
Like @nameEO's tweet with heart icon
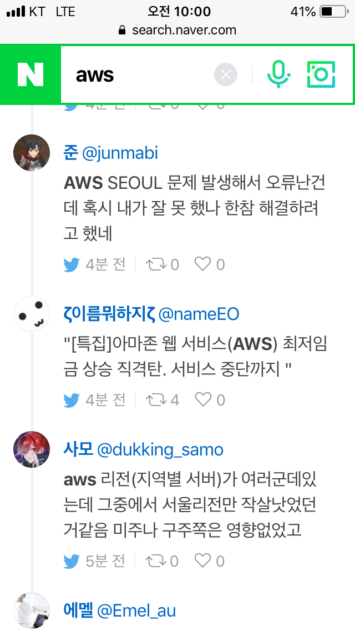203,399
